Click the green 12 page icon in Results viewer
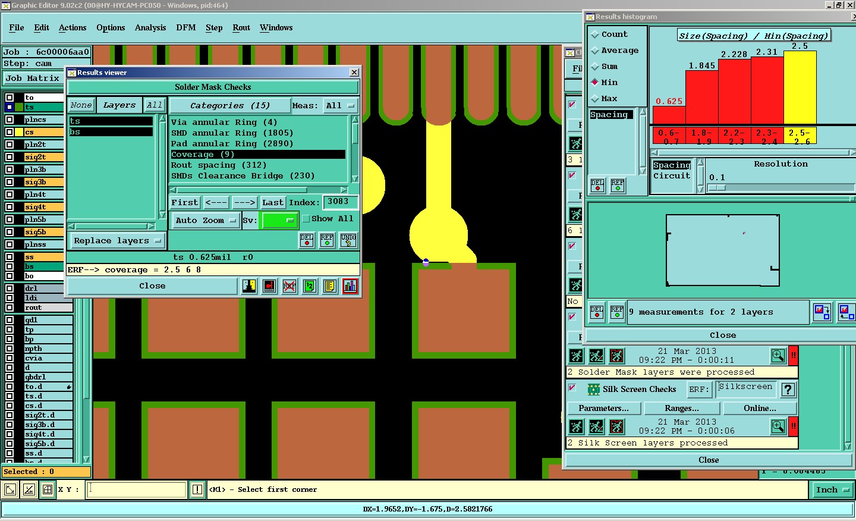This screenshot has height=521, width=856. pyautogui.click(x=310, y=286)
